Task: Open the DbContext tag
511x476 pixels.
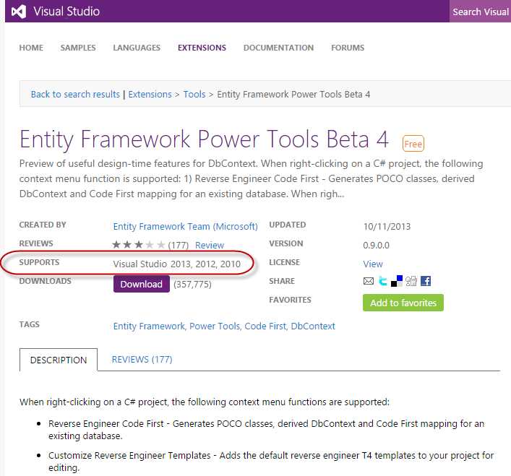Action: point(313,326)
